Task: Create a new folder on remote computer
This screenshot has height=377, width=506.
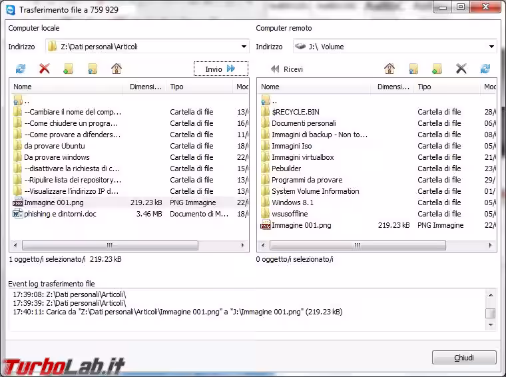Action: click(x=437, y=69)
